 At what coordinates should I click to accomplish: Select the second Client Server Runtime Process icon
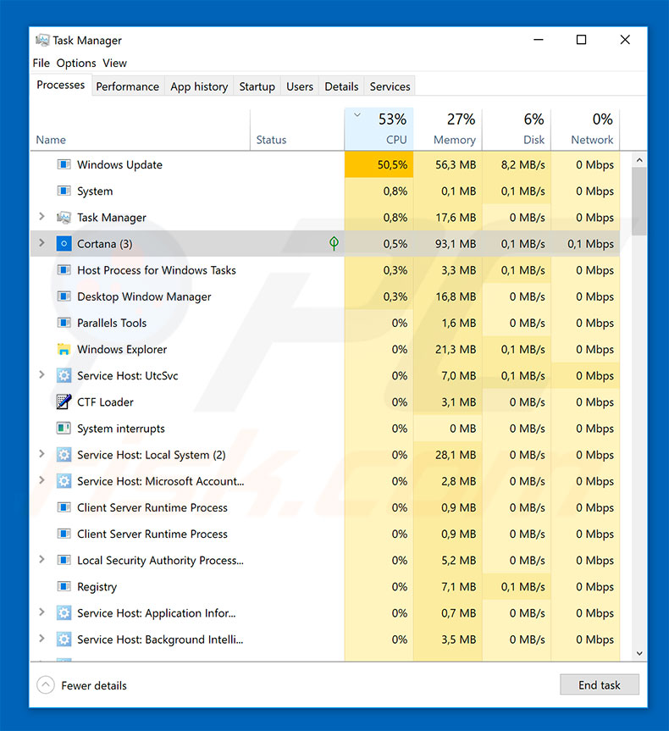point(64,534)
